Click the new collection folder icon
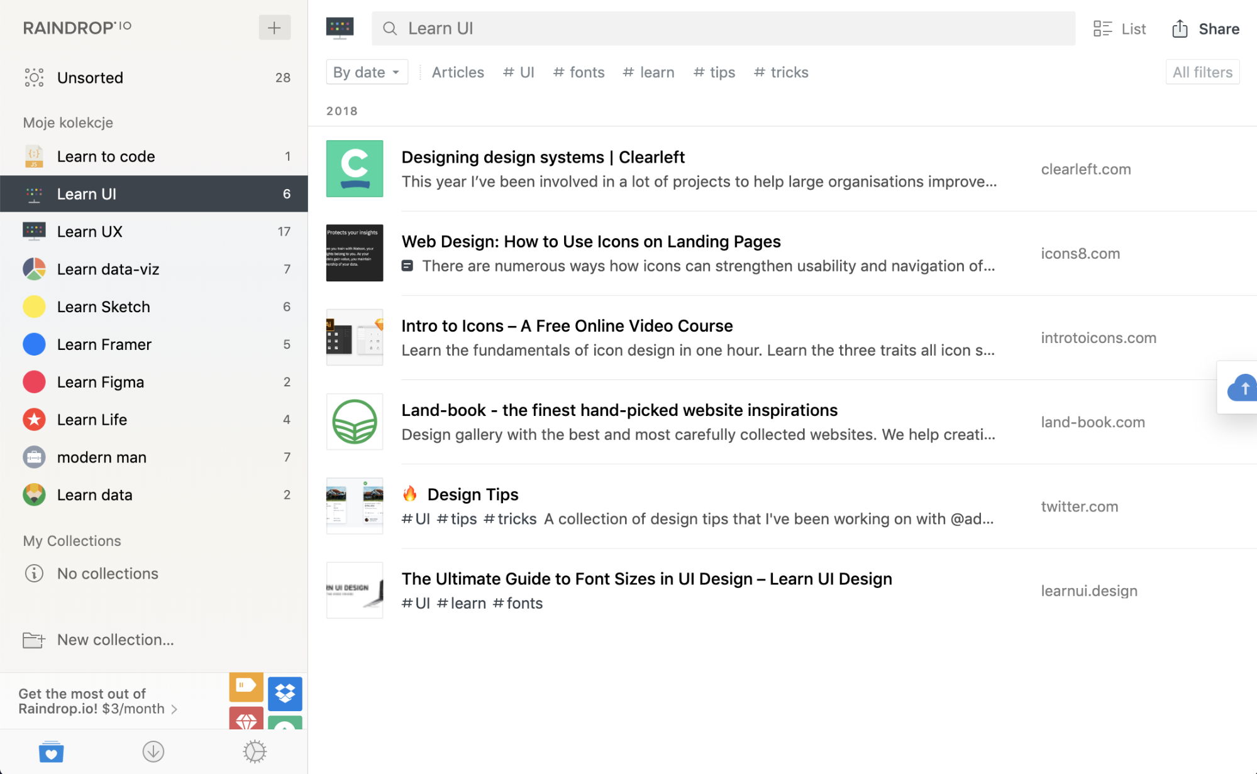1257x774 pixels. (34, 640)
